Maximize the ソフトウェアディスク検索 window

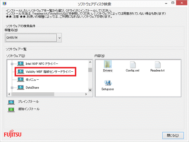(173, 3)
